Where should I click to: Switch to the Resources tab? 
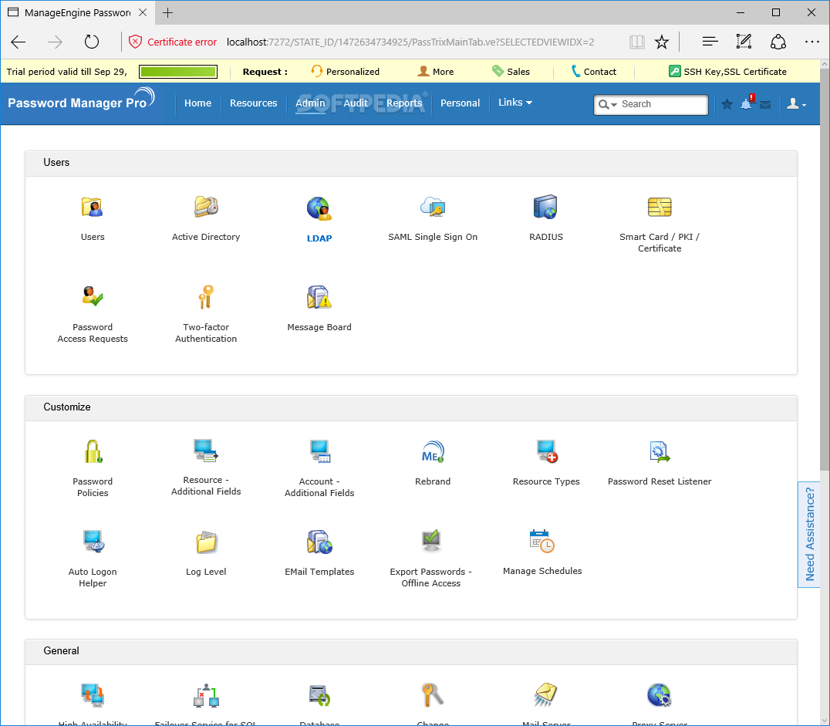click(x=253, y=103)
